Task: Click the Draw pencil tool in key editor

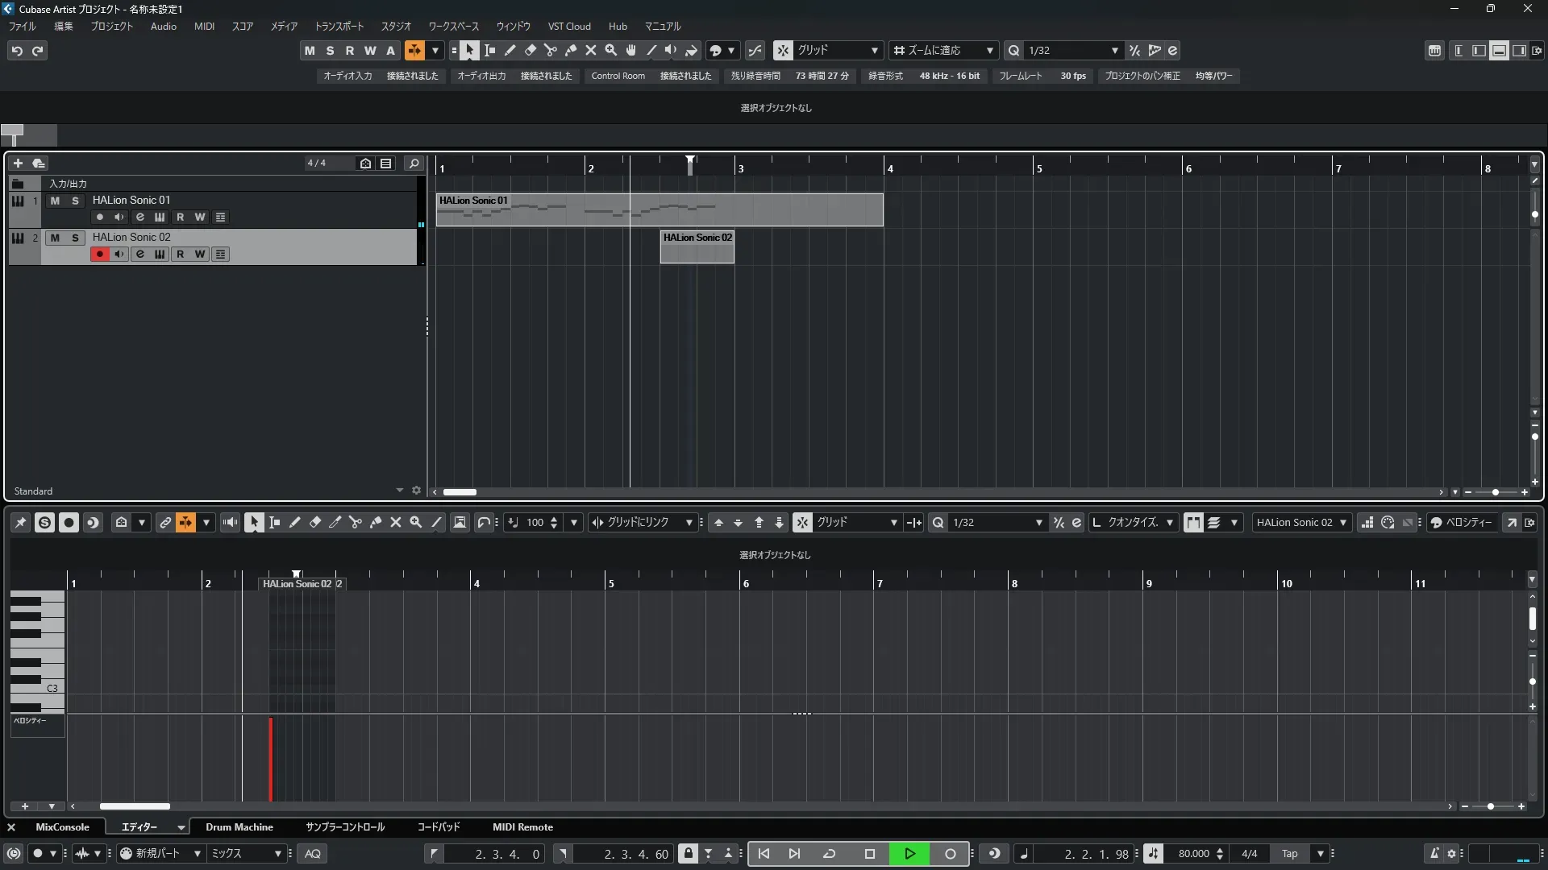Action: [x=295, y=522]
